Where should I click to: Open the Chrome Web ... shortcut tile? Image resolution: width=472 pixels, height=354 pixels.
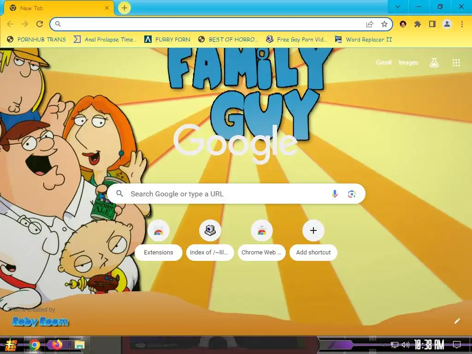[x=262, y=241]
